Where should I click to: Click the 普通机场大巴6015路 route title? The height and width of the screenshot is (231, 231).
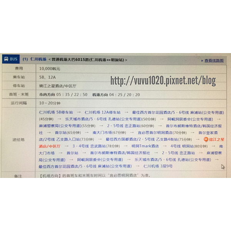click(x=88, y=60)
